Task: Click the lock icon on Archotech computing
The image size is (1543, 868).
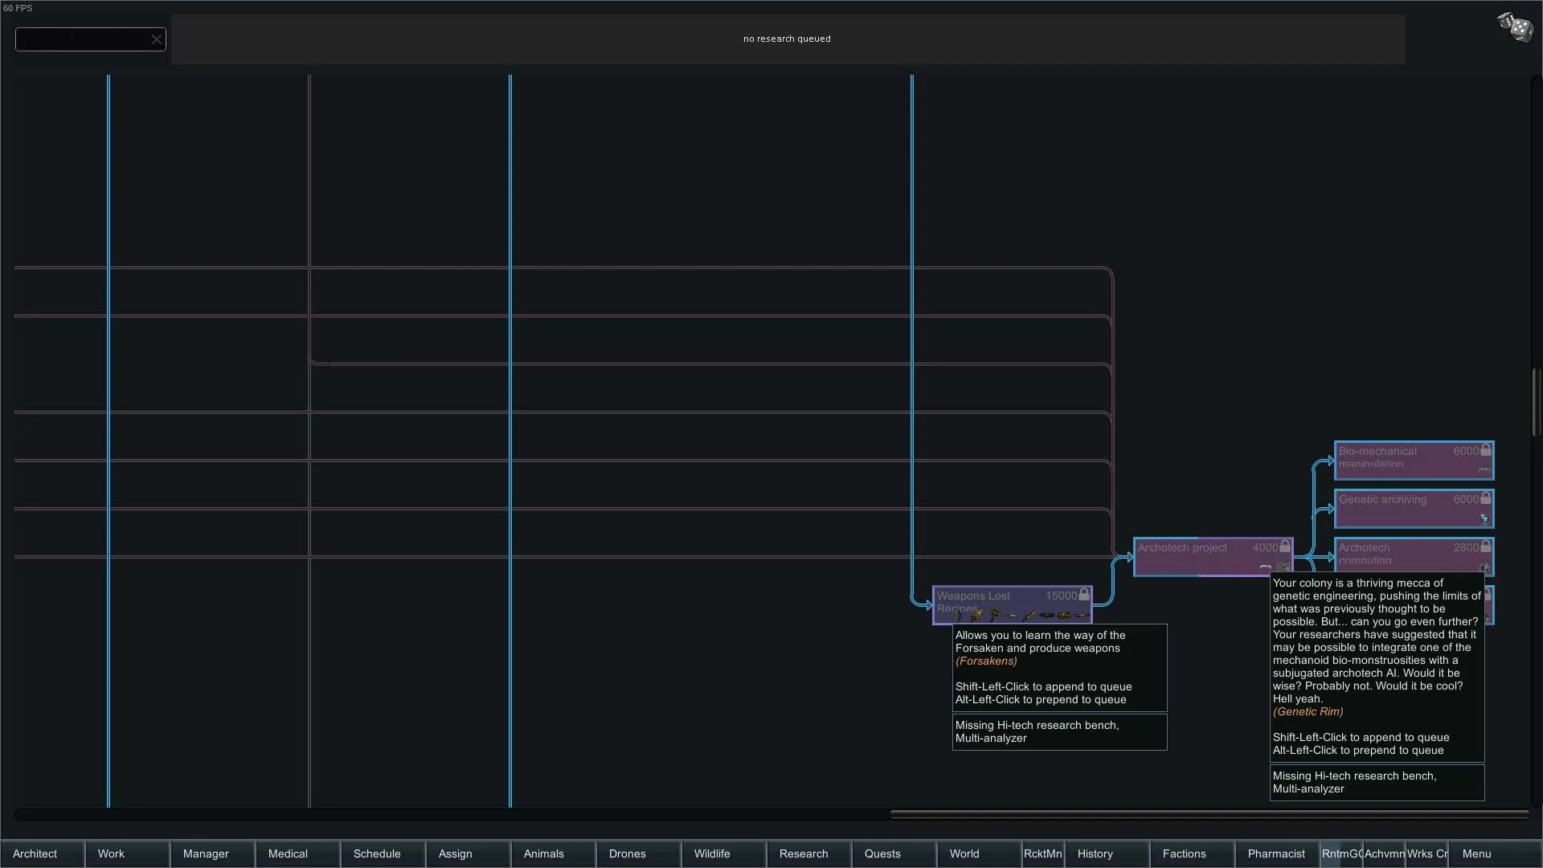Action: (x=1486, y=547)
